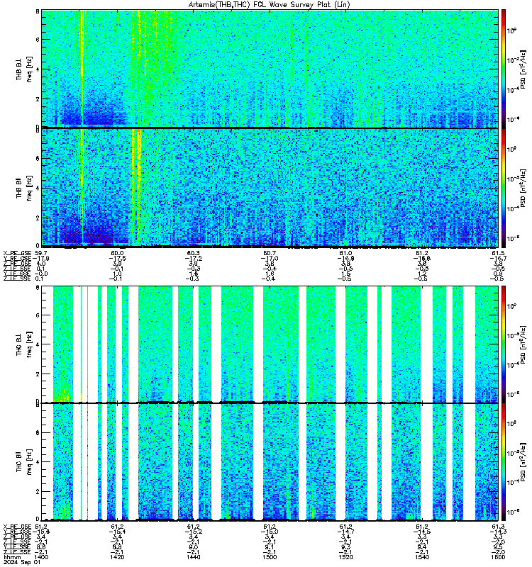
Task: Click the 'THC B∥ freq [Hz]' axis label
Action: (23, 462)
